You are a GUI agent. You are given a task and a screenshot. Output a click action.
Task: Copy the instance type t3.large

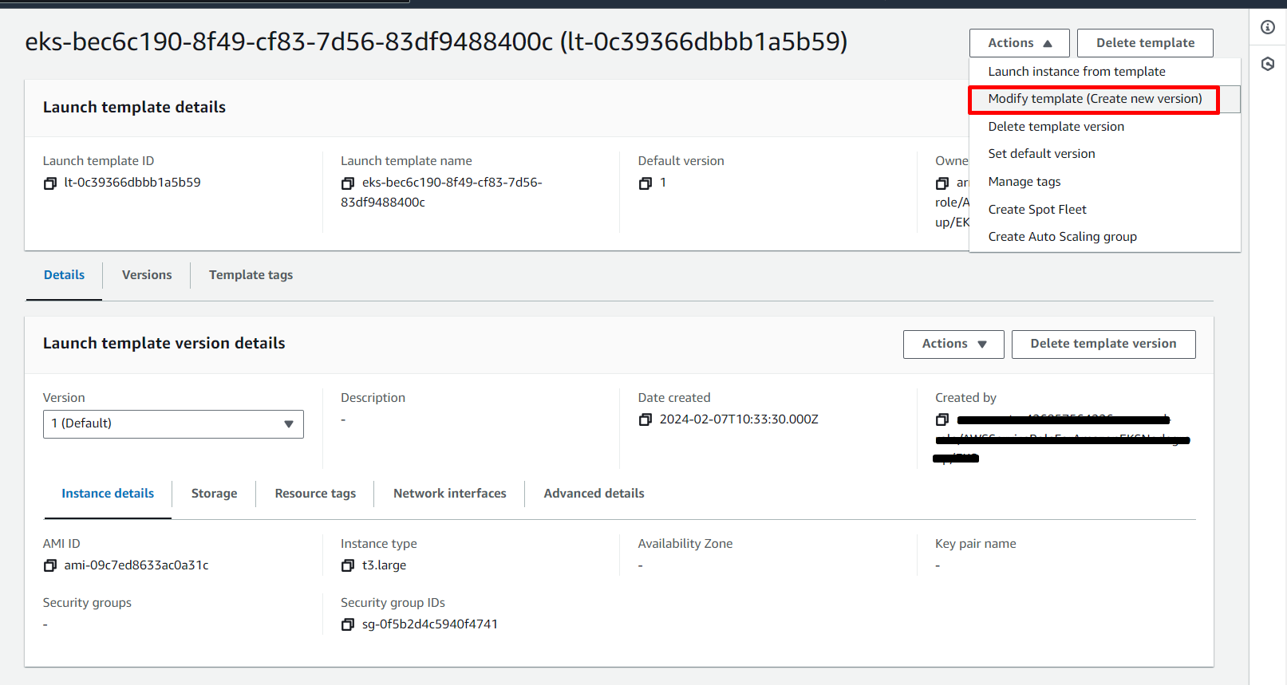pos(348,565)
